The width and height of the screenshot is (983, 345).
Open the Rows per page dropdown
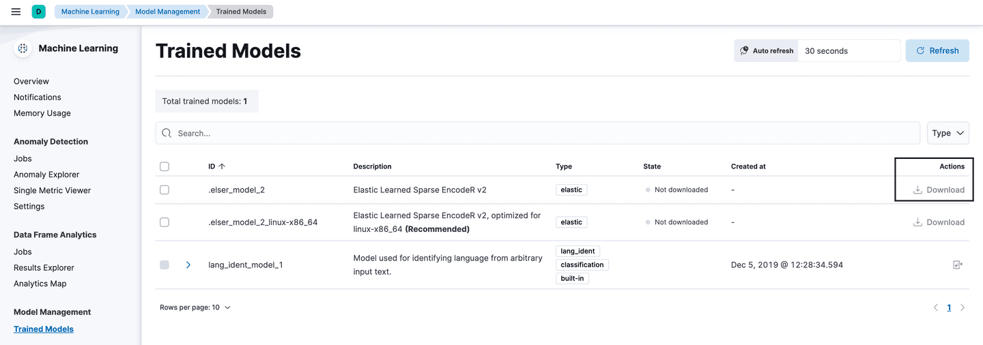coord(195,307)
